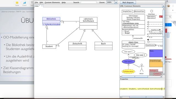Viewport: 176px width, 99px height.
Task: Click the Search input field
Action: (89, 2)
